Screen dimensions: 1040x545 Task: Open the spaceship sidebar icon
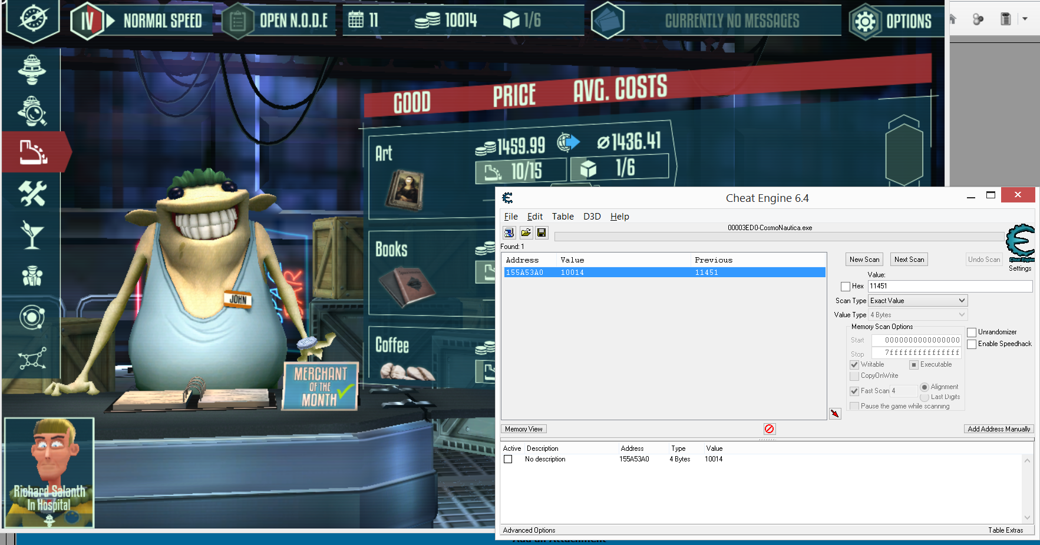point(32,68)
